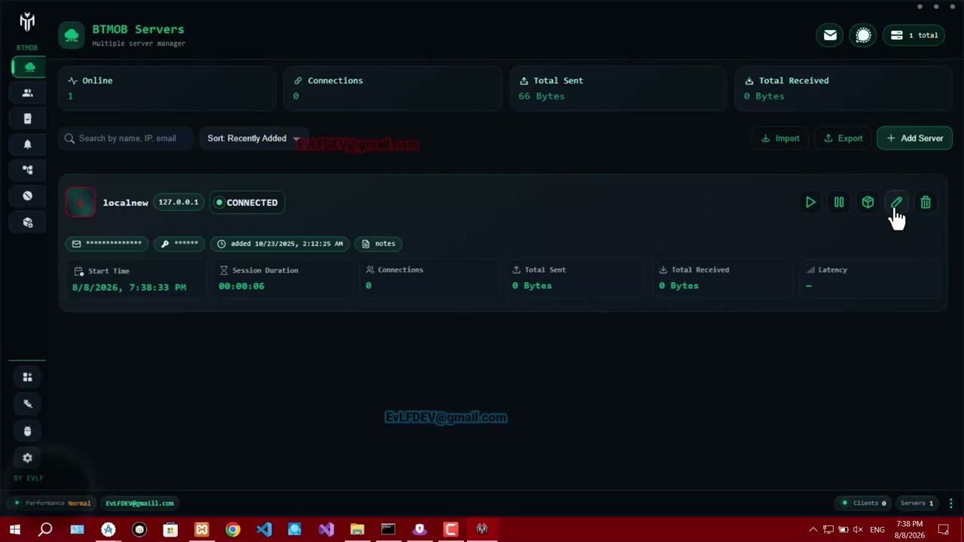Open the blocked circle sidebar icon
Viewport: 964px width, 542px height.
tap(28, 196)
